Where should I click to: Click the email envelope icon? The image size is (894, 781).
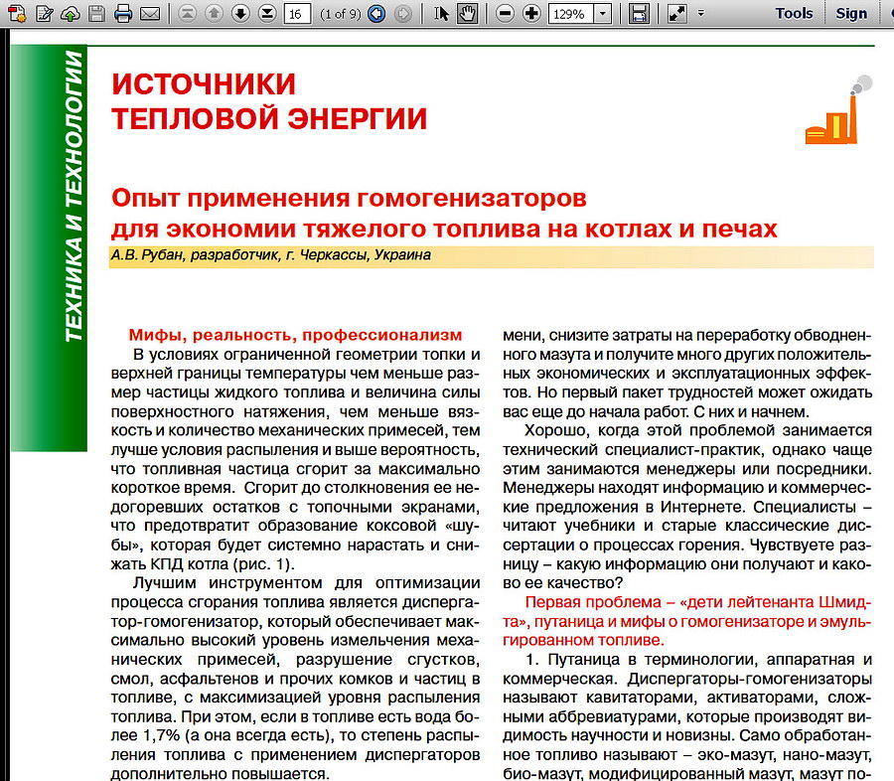pyautogui.click(x=150, y=13)
